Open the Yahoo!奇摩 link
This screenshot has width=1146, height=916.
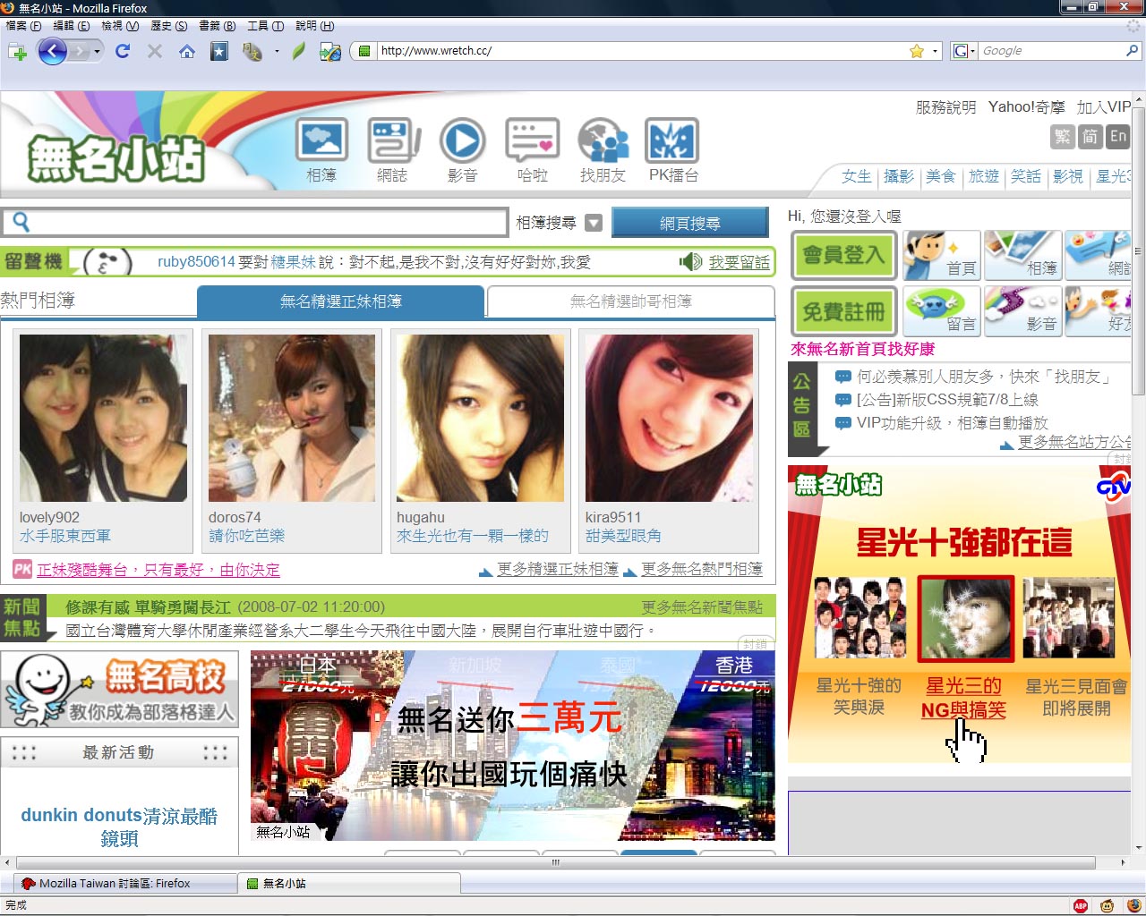[1027, 107]
